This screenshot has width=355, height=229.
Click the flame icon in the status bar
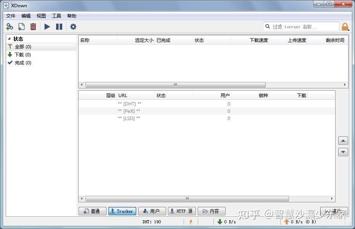point(191,221)
